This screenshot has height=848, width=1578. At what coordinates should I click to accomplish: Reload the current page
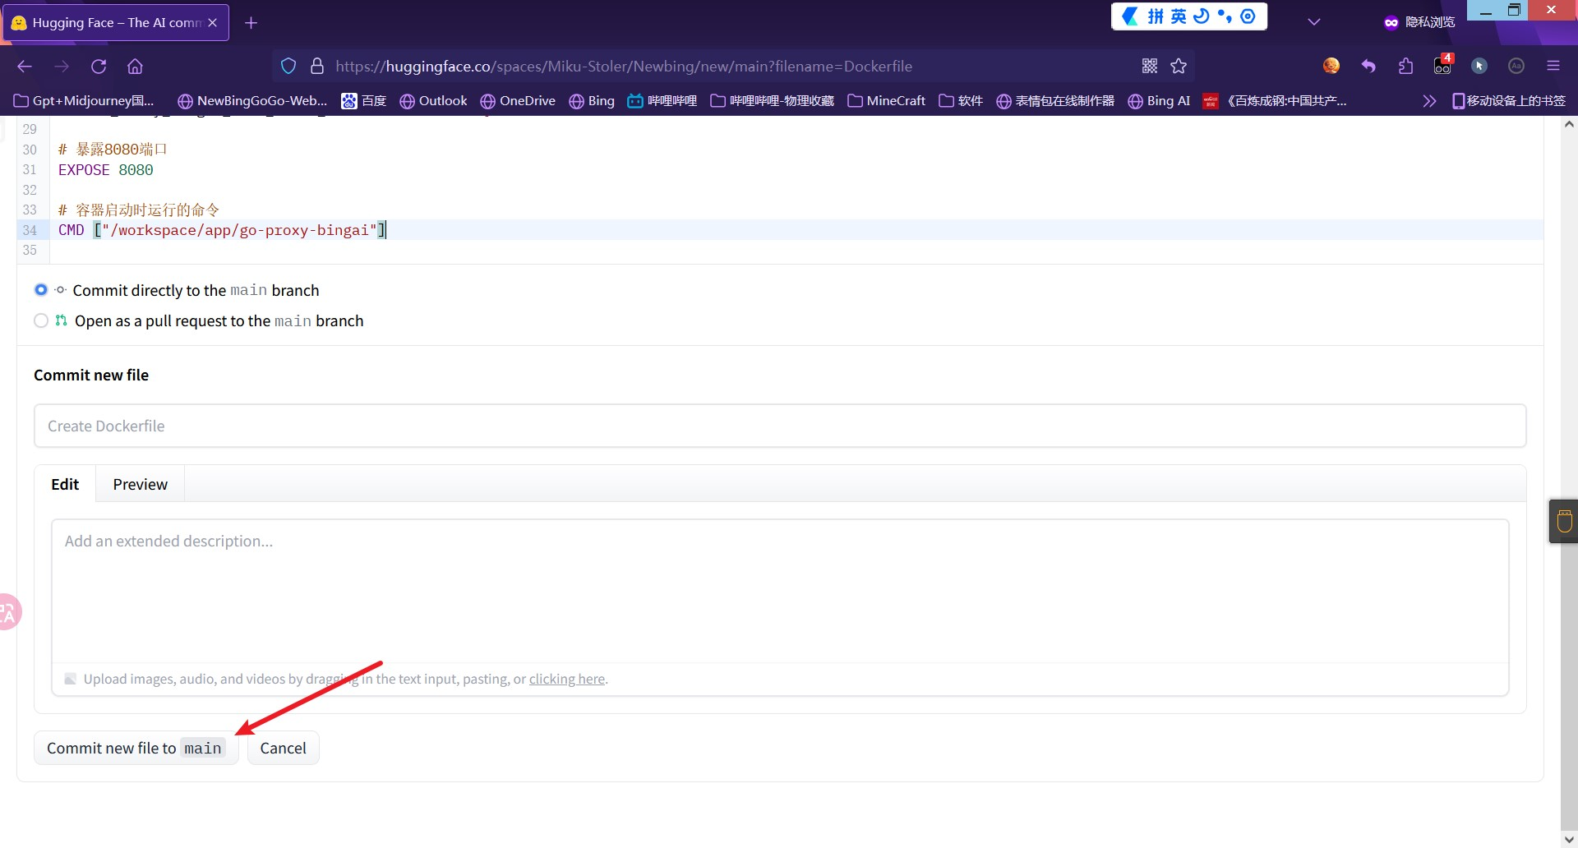[99, 67]
